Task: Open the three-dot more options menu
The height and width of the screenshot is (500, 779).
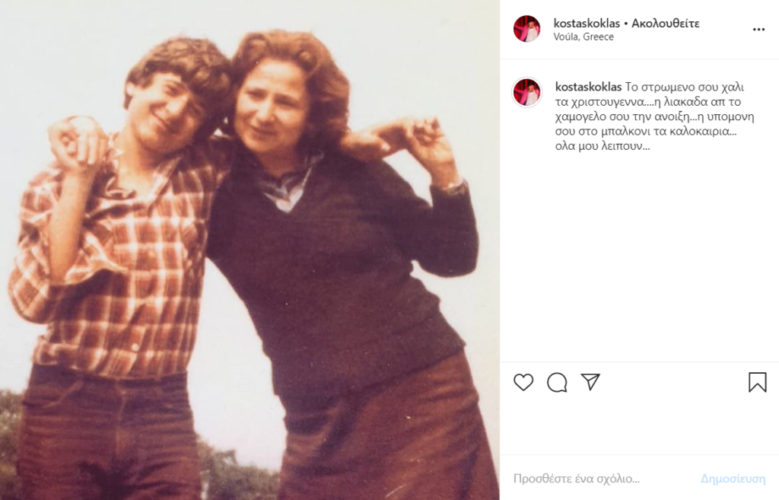Action: point(758,30)
